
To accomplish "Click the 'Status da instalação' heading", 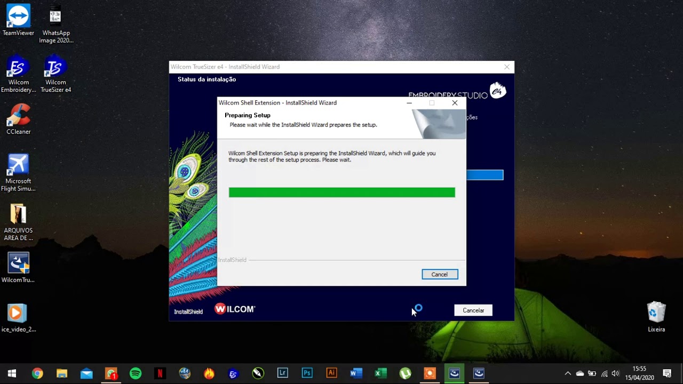I will coord(207,79).
